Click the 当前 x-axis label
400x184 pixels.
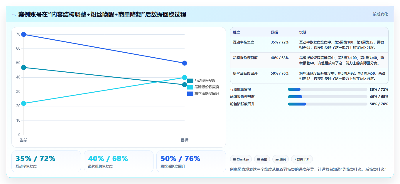click(24, 140)
